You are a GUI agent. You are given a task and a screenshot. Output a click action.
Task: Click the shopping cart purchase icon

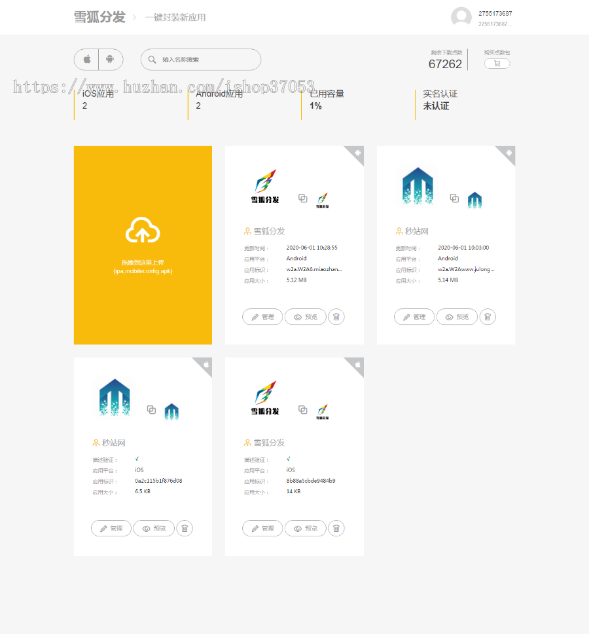click(497, 64)
